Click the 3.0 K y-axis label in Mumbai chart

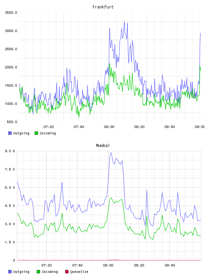(x=10, y=224)
